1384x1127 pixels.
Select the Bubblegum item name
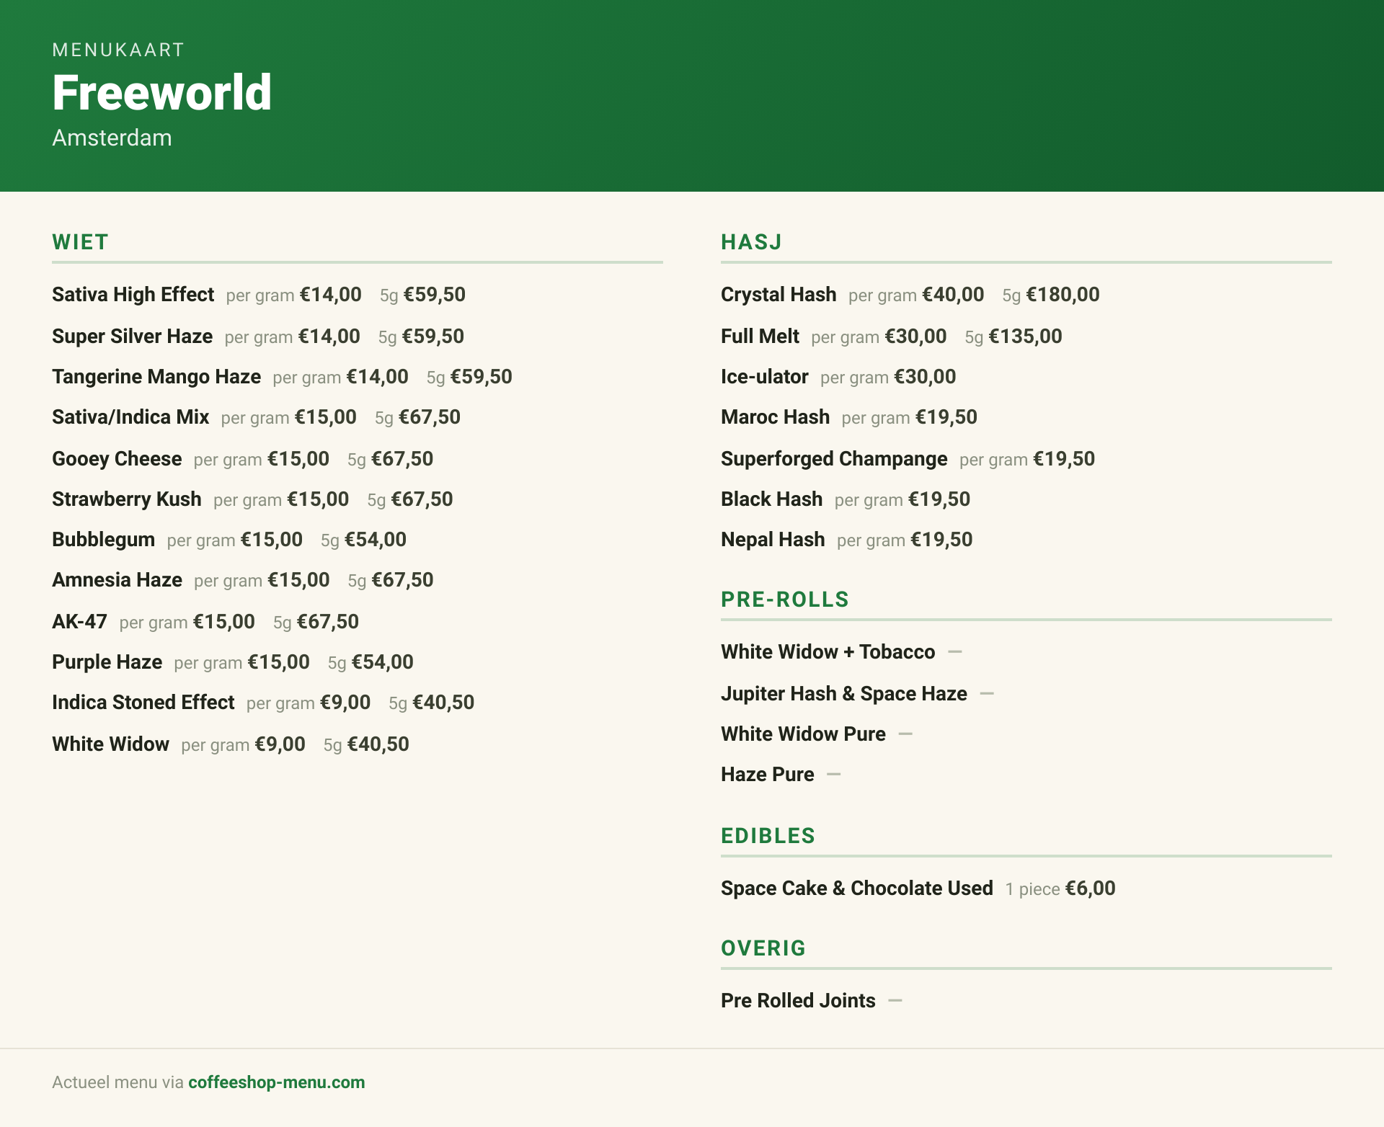(x=103, y=540)
